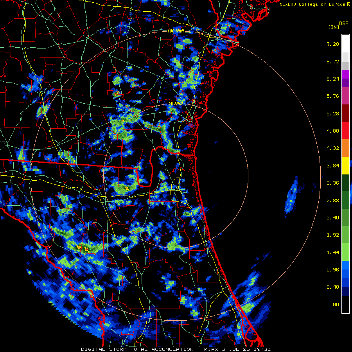Click the 100 NMI range ring label
Screen dimensions: 352x352
[176, 31]
